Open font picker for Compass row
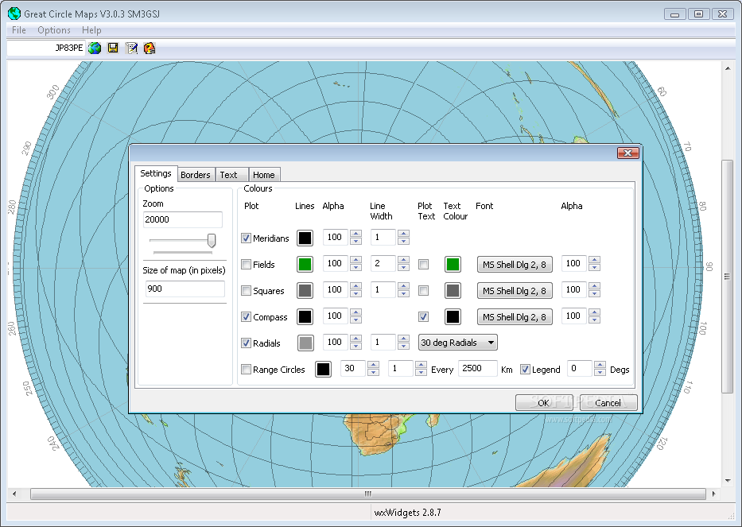Image resolution: width=742 pixels, height=527 pixels. [x=515, y=317]
